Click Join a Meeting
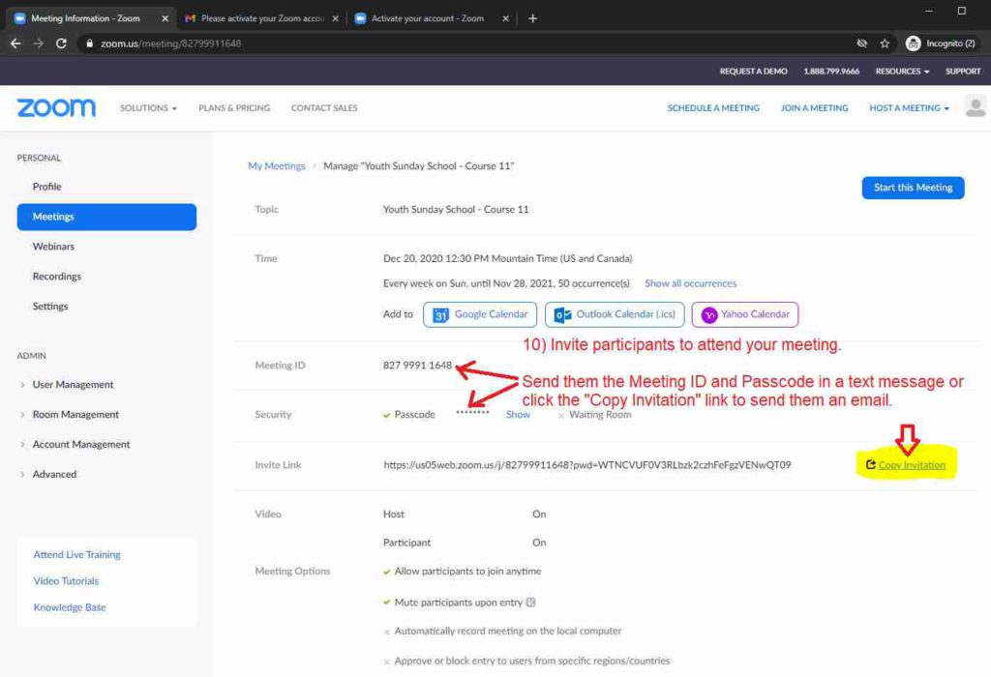The width and height of the screenshot is (991, 677). (815, 108)
